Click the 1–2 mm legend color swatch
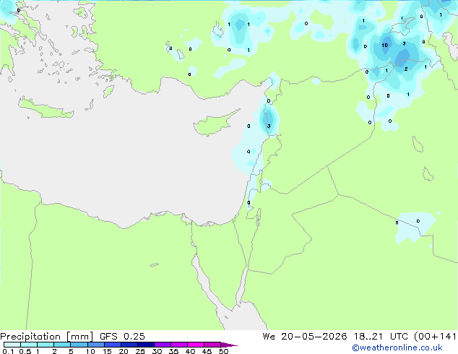The height and width of the screenshot is (354, 458). click(x=46, y=345)
